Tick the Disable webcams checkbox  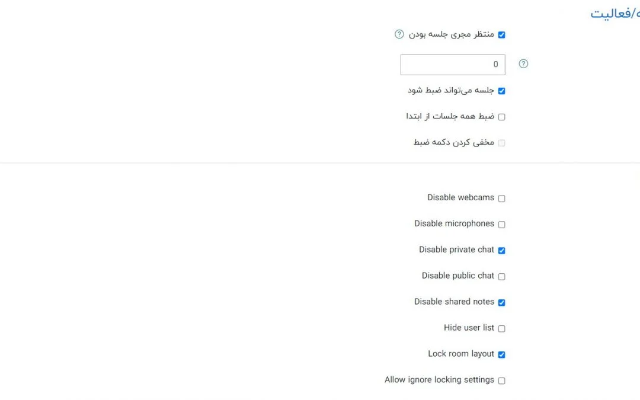(x=501, y=199)
